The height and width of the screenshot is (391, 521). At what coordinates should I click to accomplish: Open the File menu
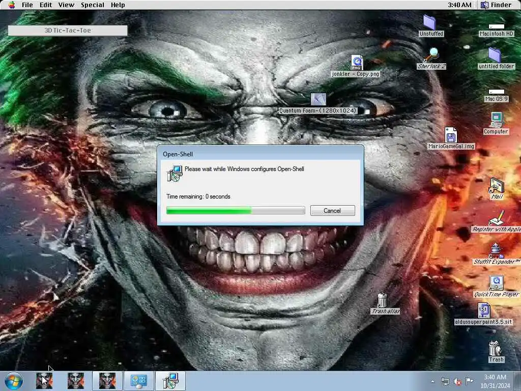click(27, 5)
